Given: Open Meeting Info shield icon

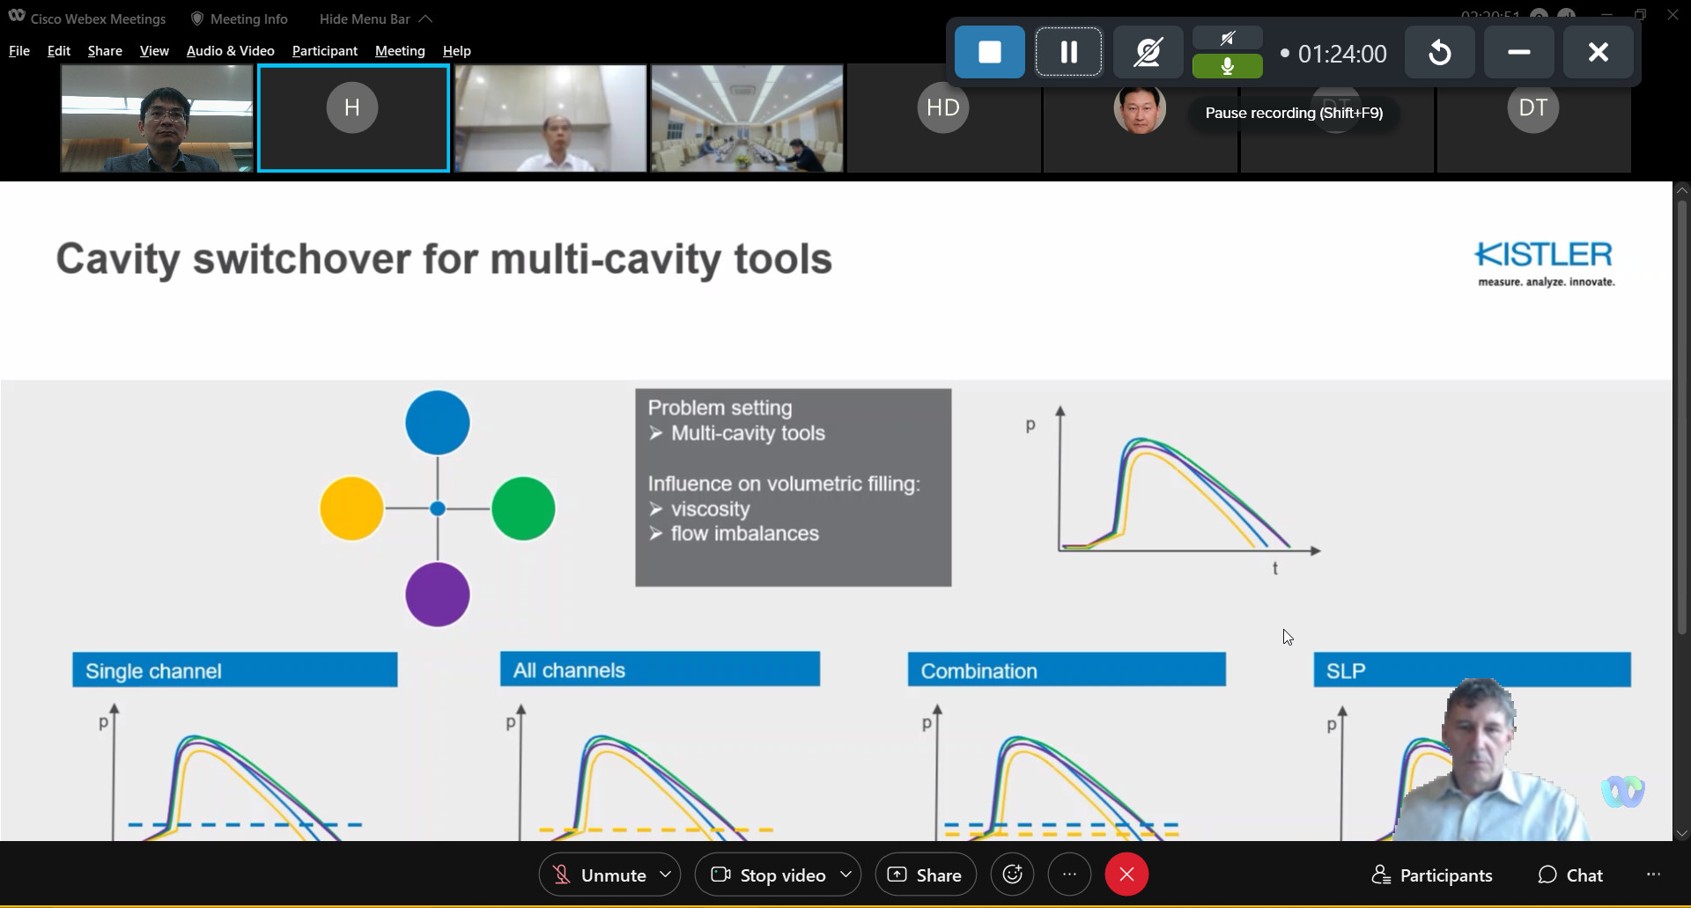Looking at the screenshot, I should 197,18.
